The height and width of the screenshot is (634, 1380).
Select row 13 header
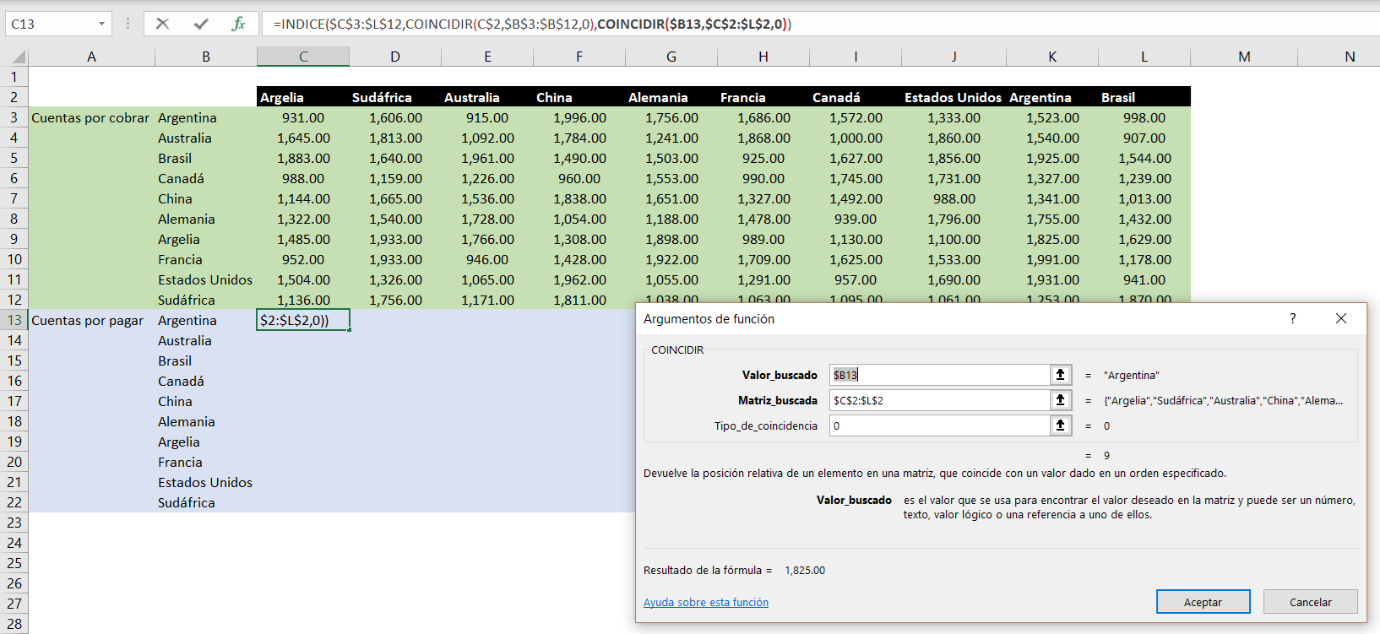[14, 320]
